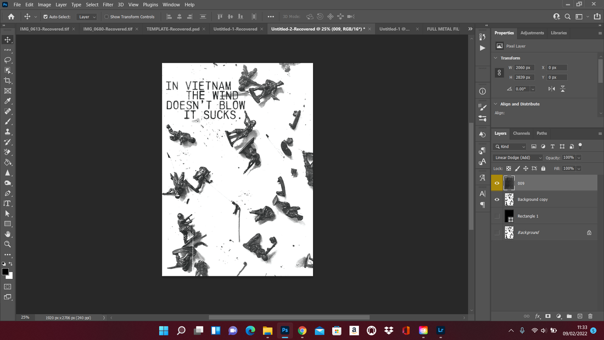This screenshot has height=340, width=604.
Task: Create a new layer with plus icon
Action: [x=580, y=316]
